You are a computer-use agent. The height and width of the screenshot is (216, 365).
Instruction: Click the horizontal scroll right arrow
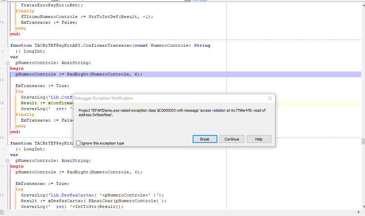359,212
